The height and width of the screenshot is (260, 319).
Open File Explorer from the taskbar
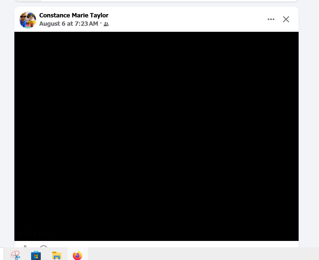tap(57, 255)
